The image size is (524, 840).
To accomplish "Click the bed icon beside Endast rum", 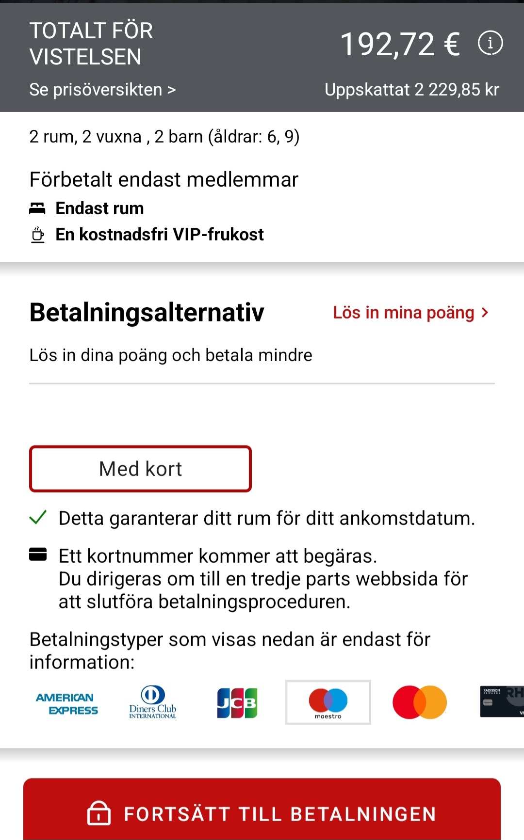I will 37,208.
